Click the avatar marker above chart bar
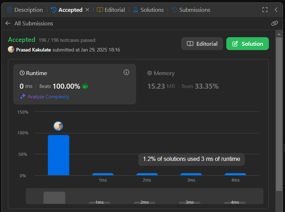 coord(58,126)
